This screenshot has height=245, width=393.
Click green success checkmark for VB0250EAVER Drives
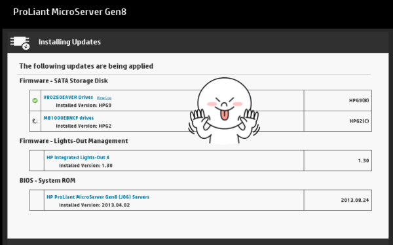coord(35,101)
